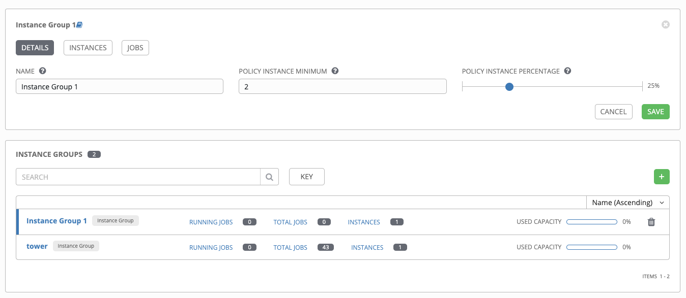Select the DETAILS tab

coord(35,47)
